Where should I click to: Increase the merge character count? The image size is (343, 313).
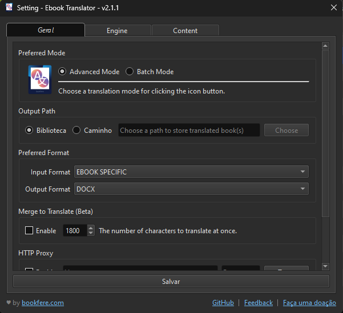(91, 227)
